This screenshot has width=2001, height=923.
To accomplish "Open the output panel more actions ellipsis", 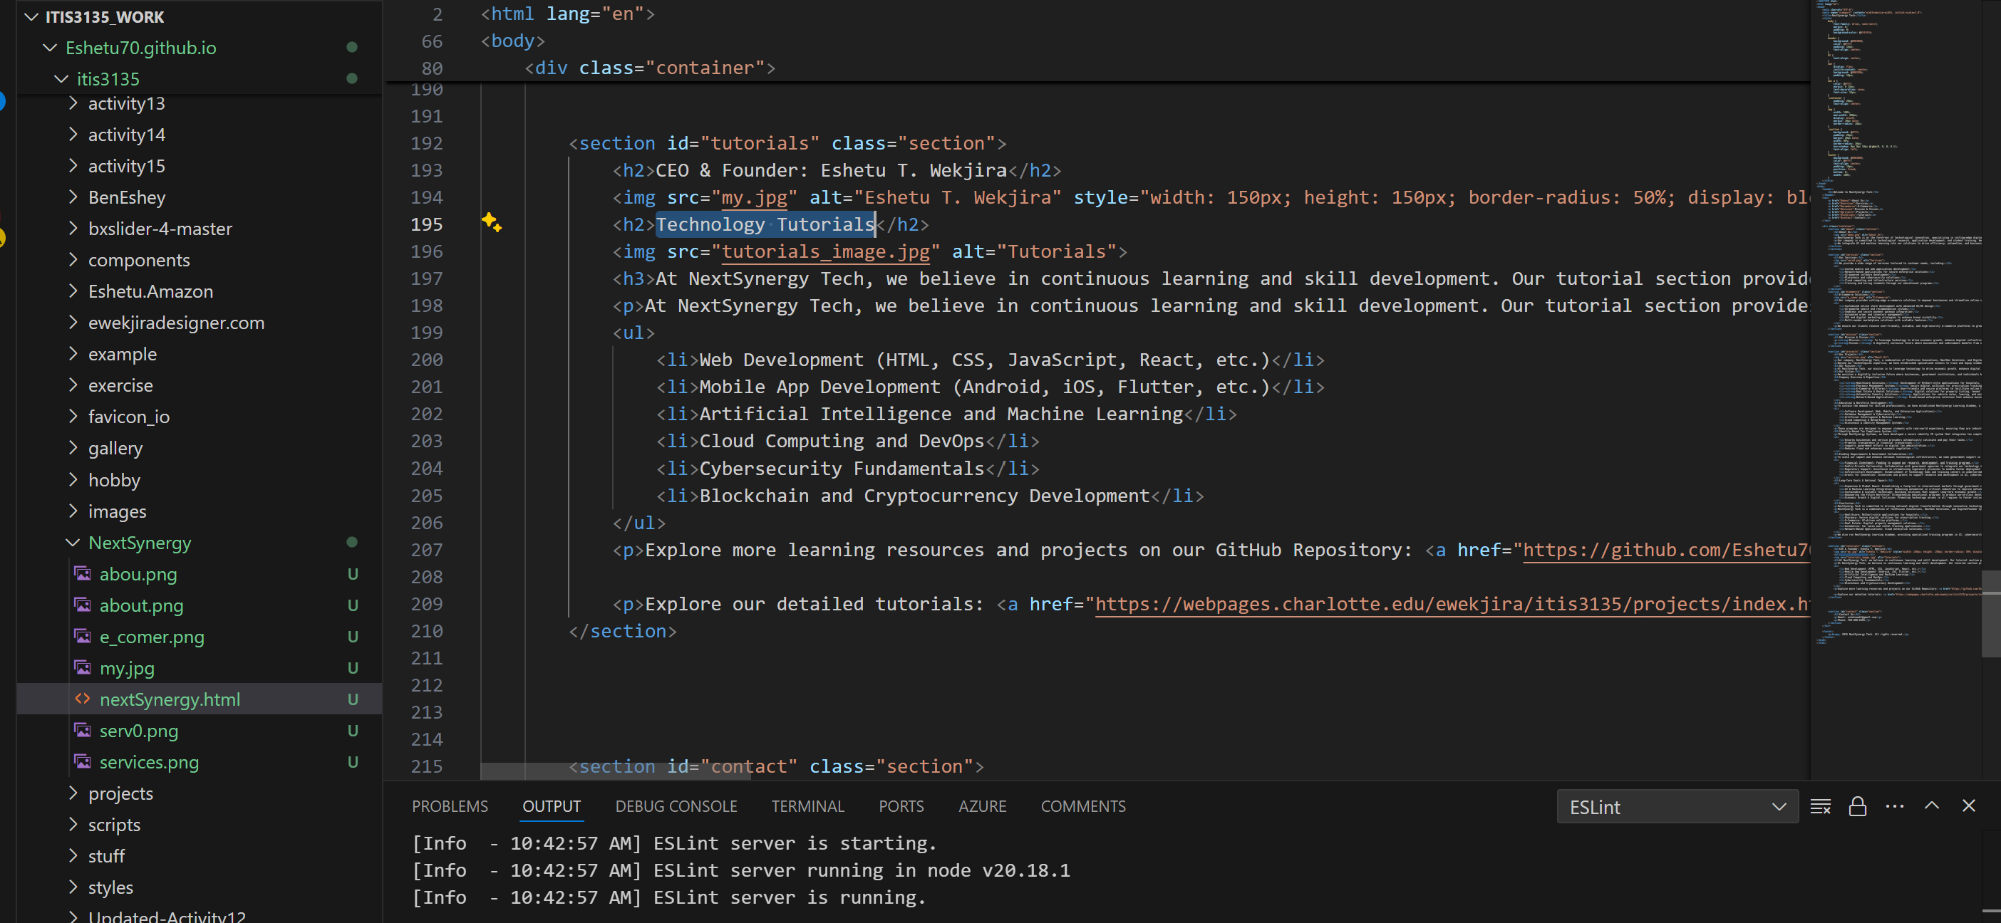I will tap(1895, 807).
